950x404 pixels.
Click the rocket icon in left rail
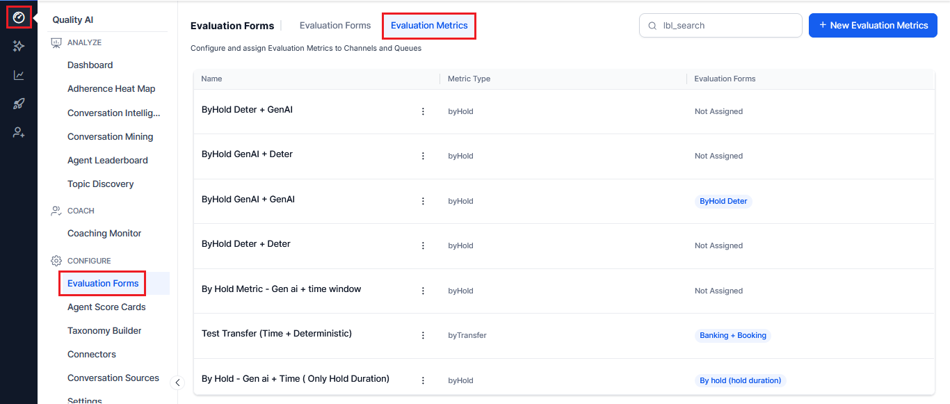[19, 104]
